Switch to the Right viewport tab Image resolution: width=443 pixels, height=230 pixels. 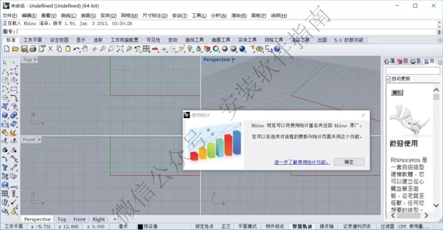pos(98,219)
